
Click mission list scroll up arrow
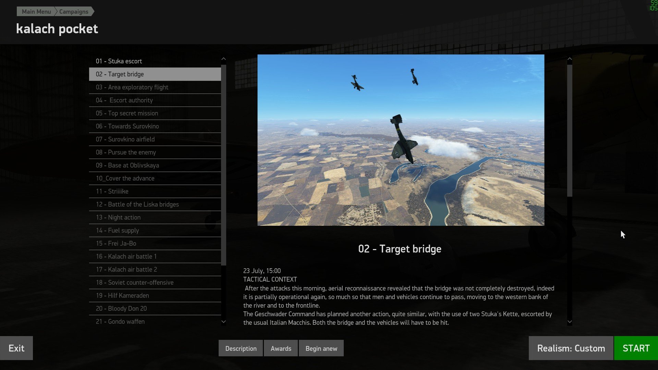tap(224, 59)
